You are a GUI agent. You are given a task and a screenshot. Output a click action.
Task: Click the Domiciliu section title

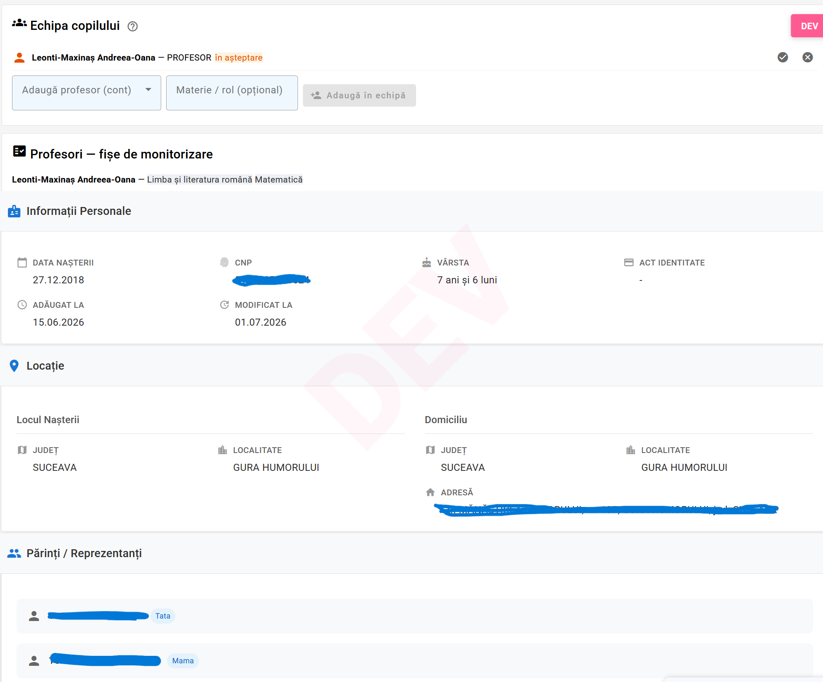(x=446, y=420)
